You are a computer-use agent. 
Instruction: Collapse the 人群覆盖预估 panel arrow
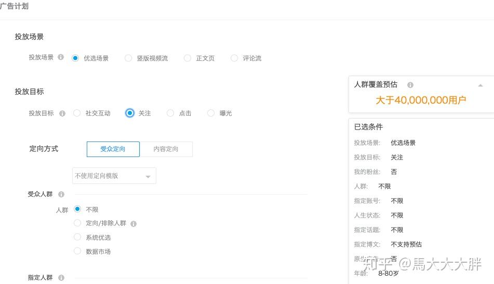coord(480,85)
